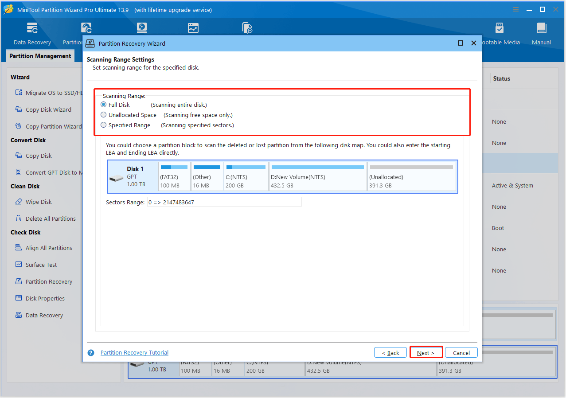This screenshot has height=398, width=566.
Task: Switch to Partition Management tab
Action: (x=40, y=56)
